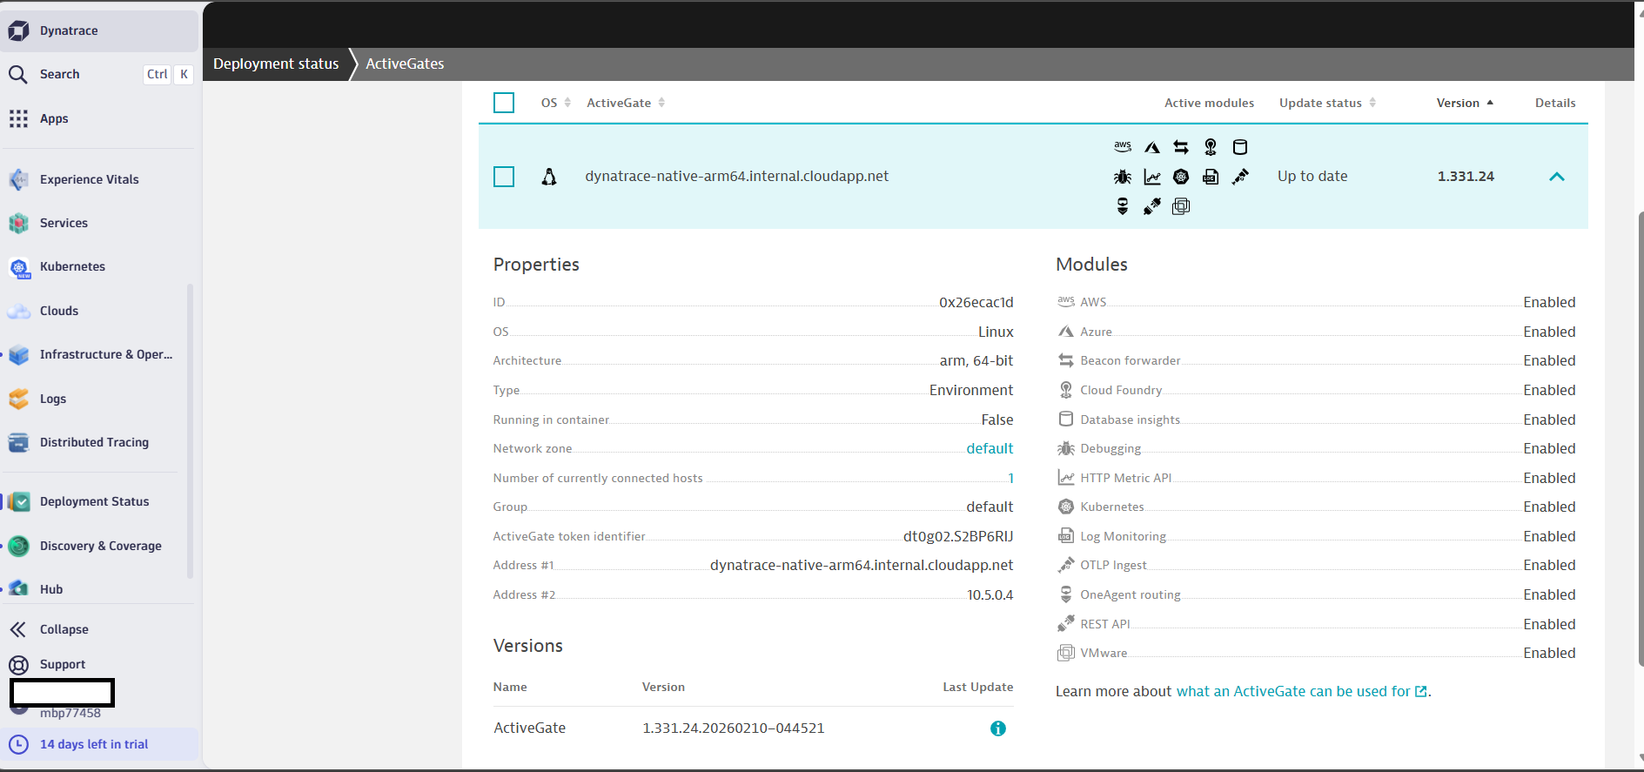Select checkbox for dynatrace-native-arm64 ActiveGate row
The width and height of the screenshot is (1644, 772).
[x=504, y=177]
